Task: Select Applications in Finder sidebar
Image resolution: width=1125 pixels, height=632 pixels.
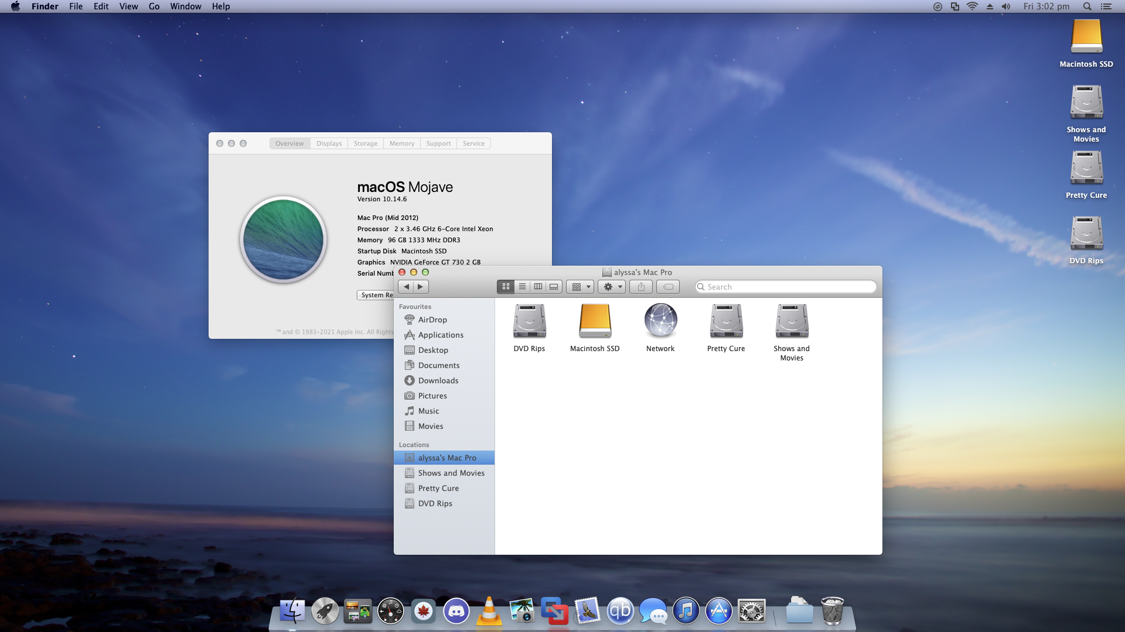Action: pyautogui.click(x=444, y=335)
